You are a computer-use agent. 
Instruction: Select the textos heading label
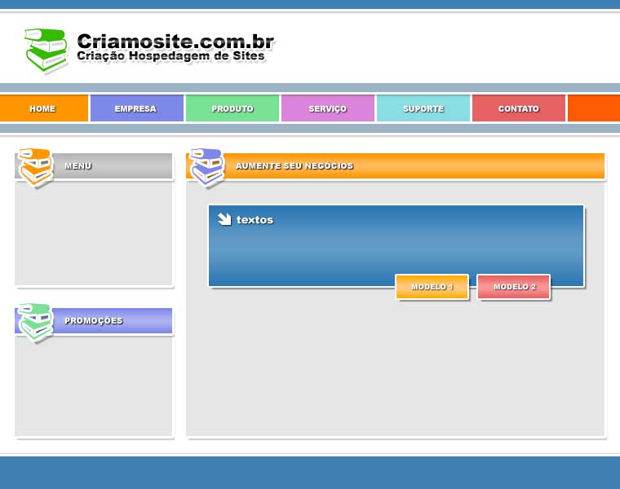click(255, 220)
